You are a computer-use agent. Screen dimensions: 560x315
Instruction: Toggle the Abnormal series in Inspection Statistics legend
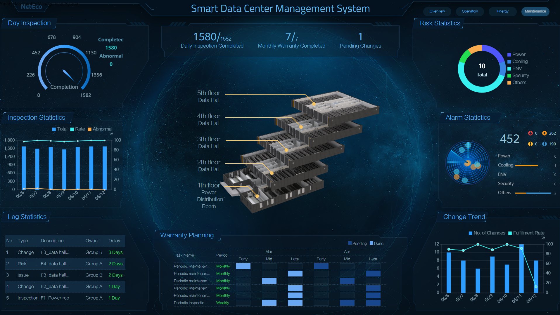pos(100,129)
